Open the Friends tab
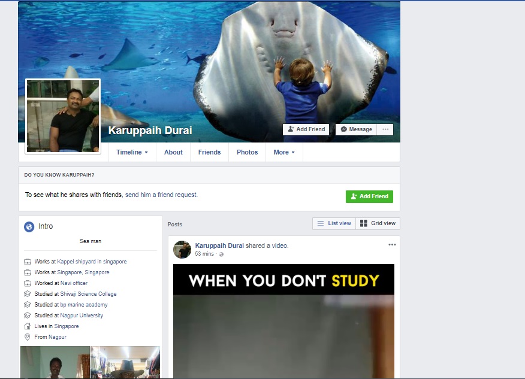This screenshot has height=379, width=525. tap(209, 152)
